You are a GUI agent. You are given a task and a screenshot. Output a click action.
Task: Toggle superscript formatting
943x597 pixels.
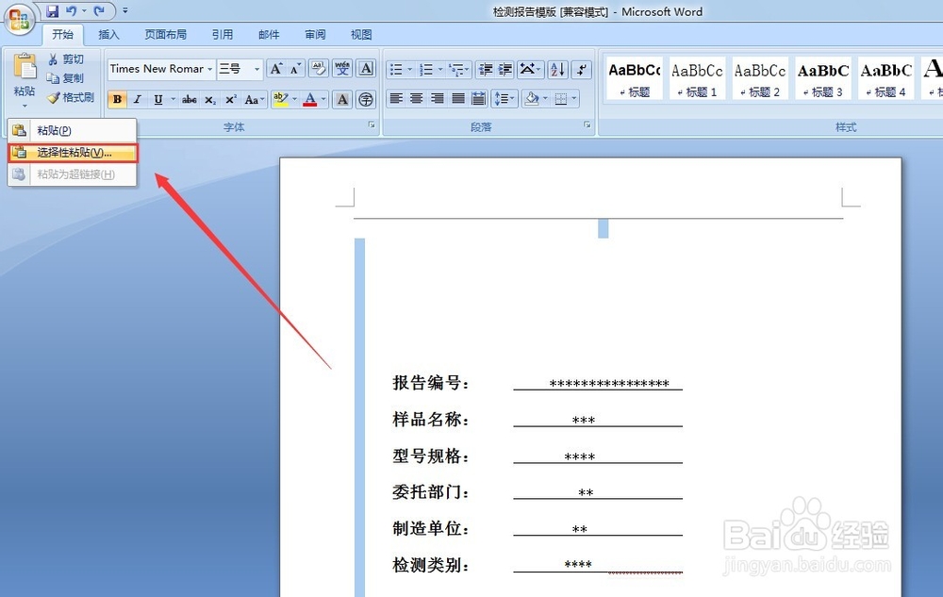pos(231,99)
